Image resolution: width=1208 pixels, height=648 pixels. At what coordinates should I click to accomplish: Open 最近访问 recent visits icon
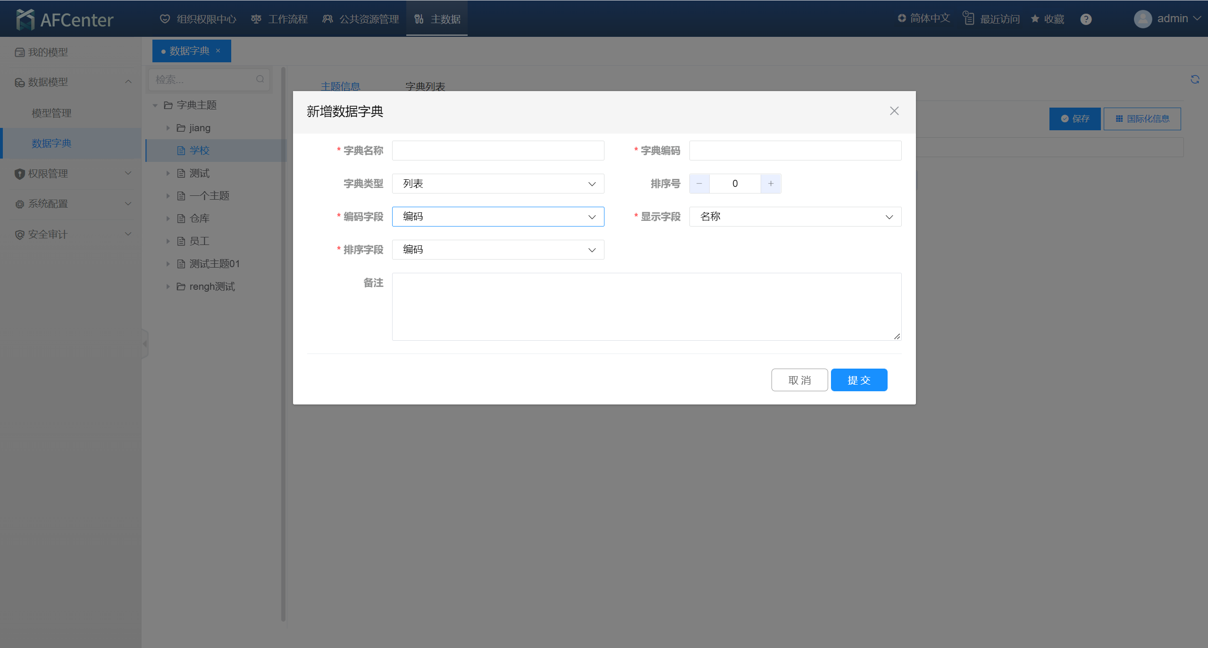coord(968,19)
